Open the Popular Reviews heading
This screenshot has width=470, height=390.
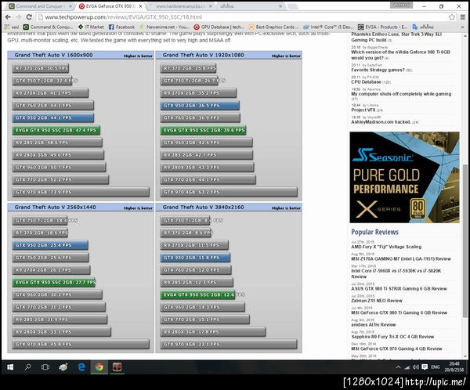coord(374,232)
